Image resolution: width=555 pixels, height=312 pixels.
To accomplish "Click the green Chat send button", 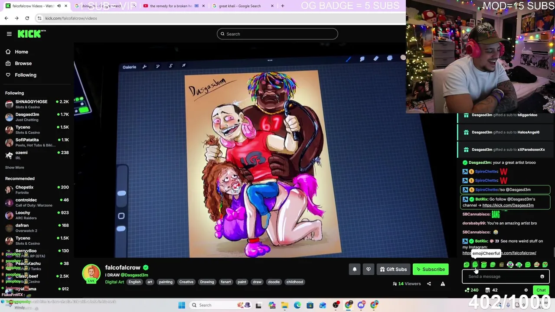I will tap(541, 290).
